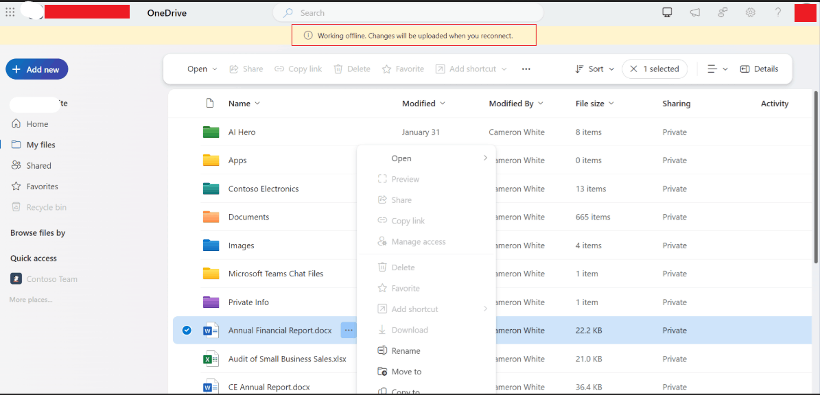The height and width of the screenshot is (395, 820).
Task: Expand the Open dropdown in the toolbar
Action: 201,69
